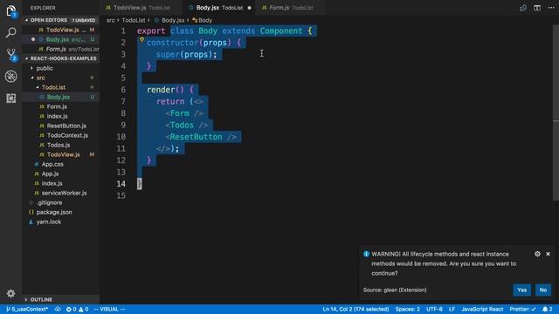Image resolution: width=559 pixels, height=314 pixels.
Task: Collapse the src folder
Action: (41, 78)
